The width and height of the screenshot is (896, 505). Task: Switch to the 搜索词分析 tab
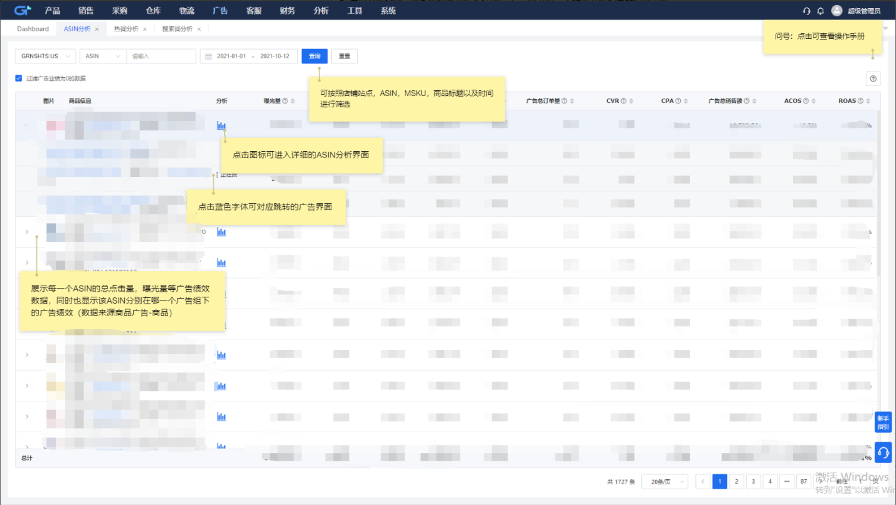click(x=177, y=29)
